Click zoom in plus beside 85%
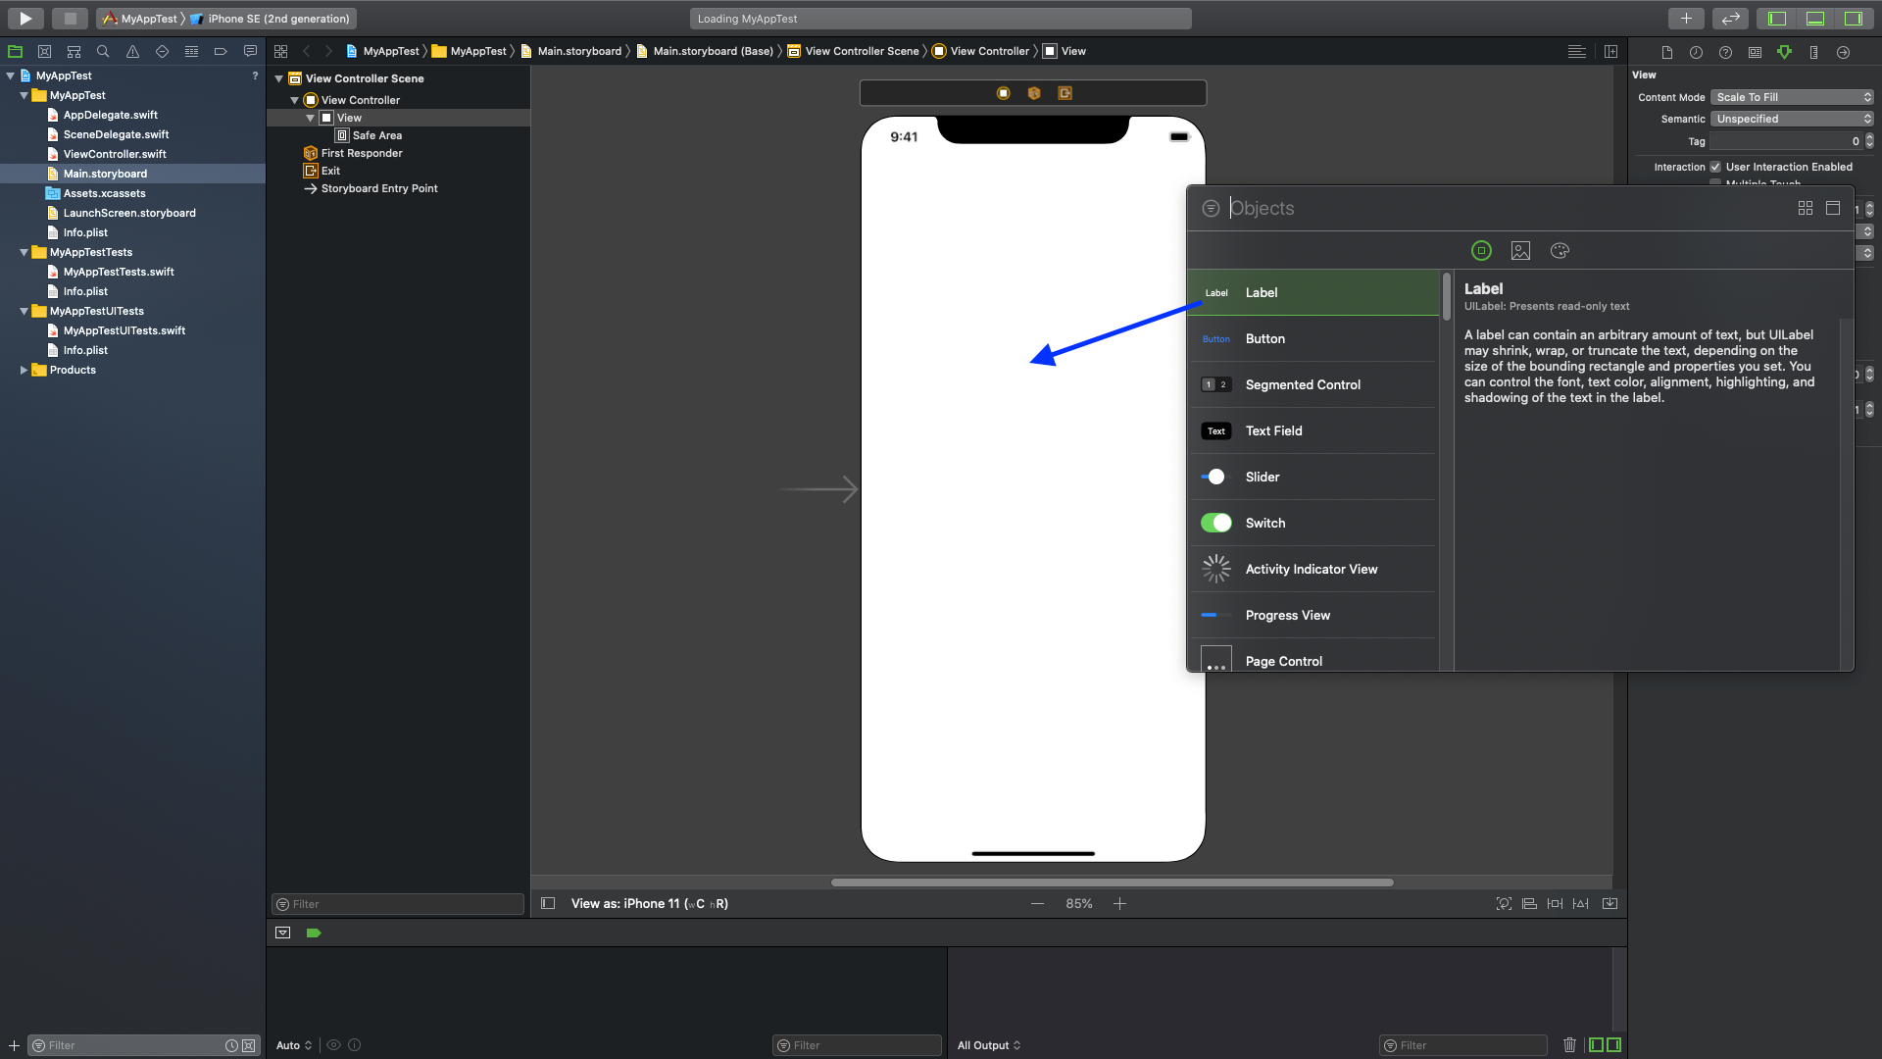Viewport: 1882px width, 1059px height. click(1119, 903)
